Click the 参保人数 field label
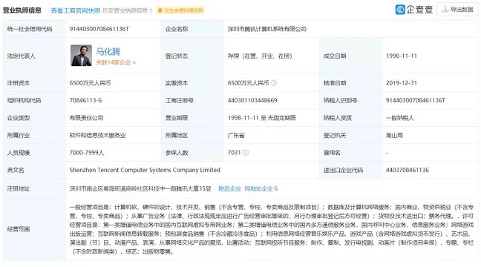The image size is (481, 267). tap(177, 152)
